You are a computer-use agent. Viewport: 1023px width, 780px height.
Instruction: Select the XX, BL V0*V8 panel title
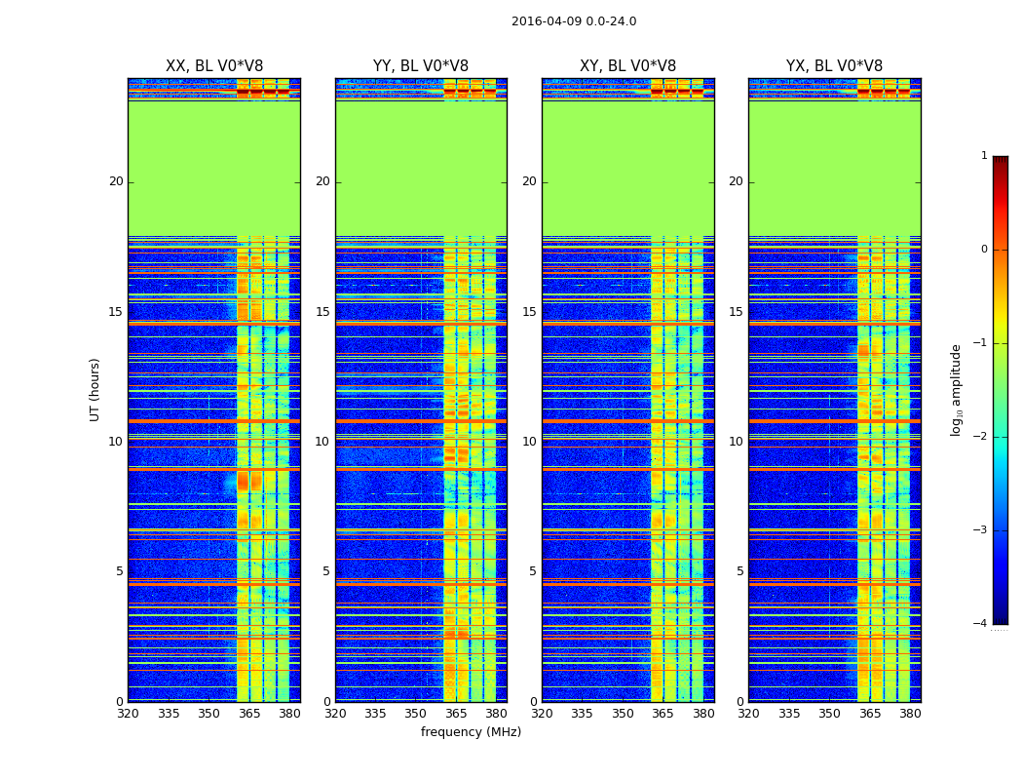point(213,66)
